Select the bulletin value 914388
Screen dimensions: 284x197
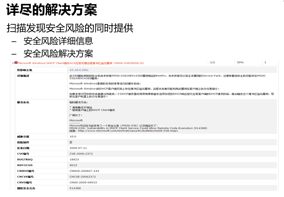[x=75, y=188]
